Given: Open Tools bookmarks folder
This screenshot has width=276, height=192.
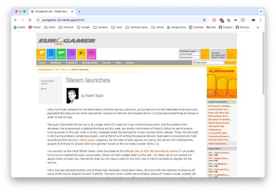Looking at the screenshot, I should [117, 27].
